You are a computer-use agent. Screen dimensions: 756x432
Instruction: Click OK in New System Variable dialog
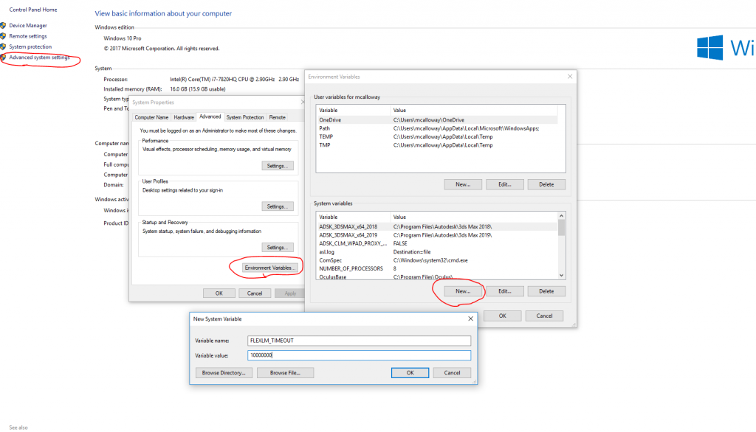(x=410, y=373)
